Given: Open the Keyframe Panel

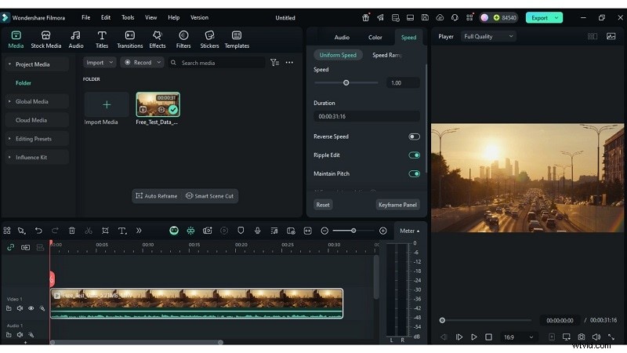Looking at the screenshot, I should [397, 205].
